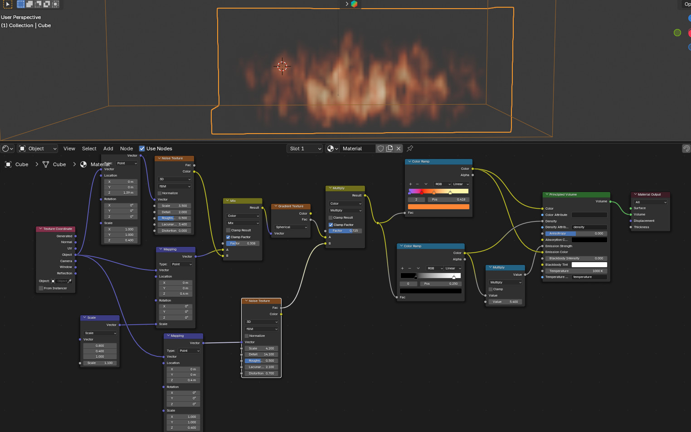Open the node editor's editor type menu

point(8,149)
